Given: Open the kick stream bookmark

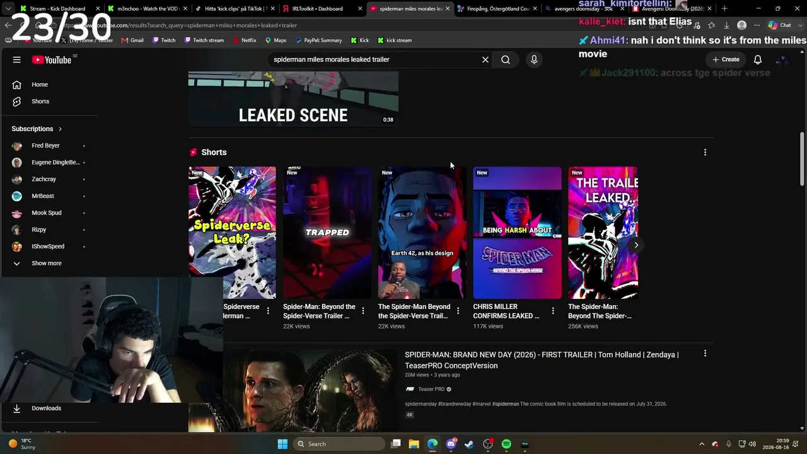Looking at the screenshot, I should 394,40.
